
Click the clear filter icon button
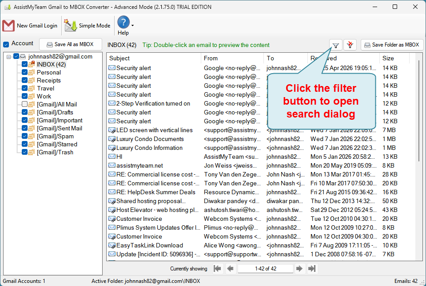pos(350,45)
